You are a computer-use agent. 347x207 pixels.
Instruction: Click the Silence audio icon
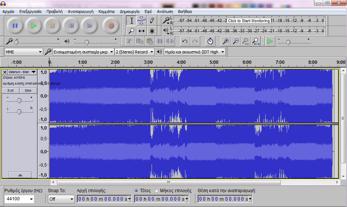pos(170,41)
